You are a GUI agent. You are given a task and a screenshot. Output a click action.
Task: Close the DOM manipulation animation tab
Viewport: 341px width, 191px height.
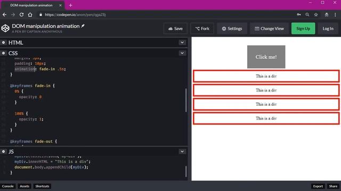click(60, 5)
